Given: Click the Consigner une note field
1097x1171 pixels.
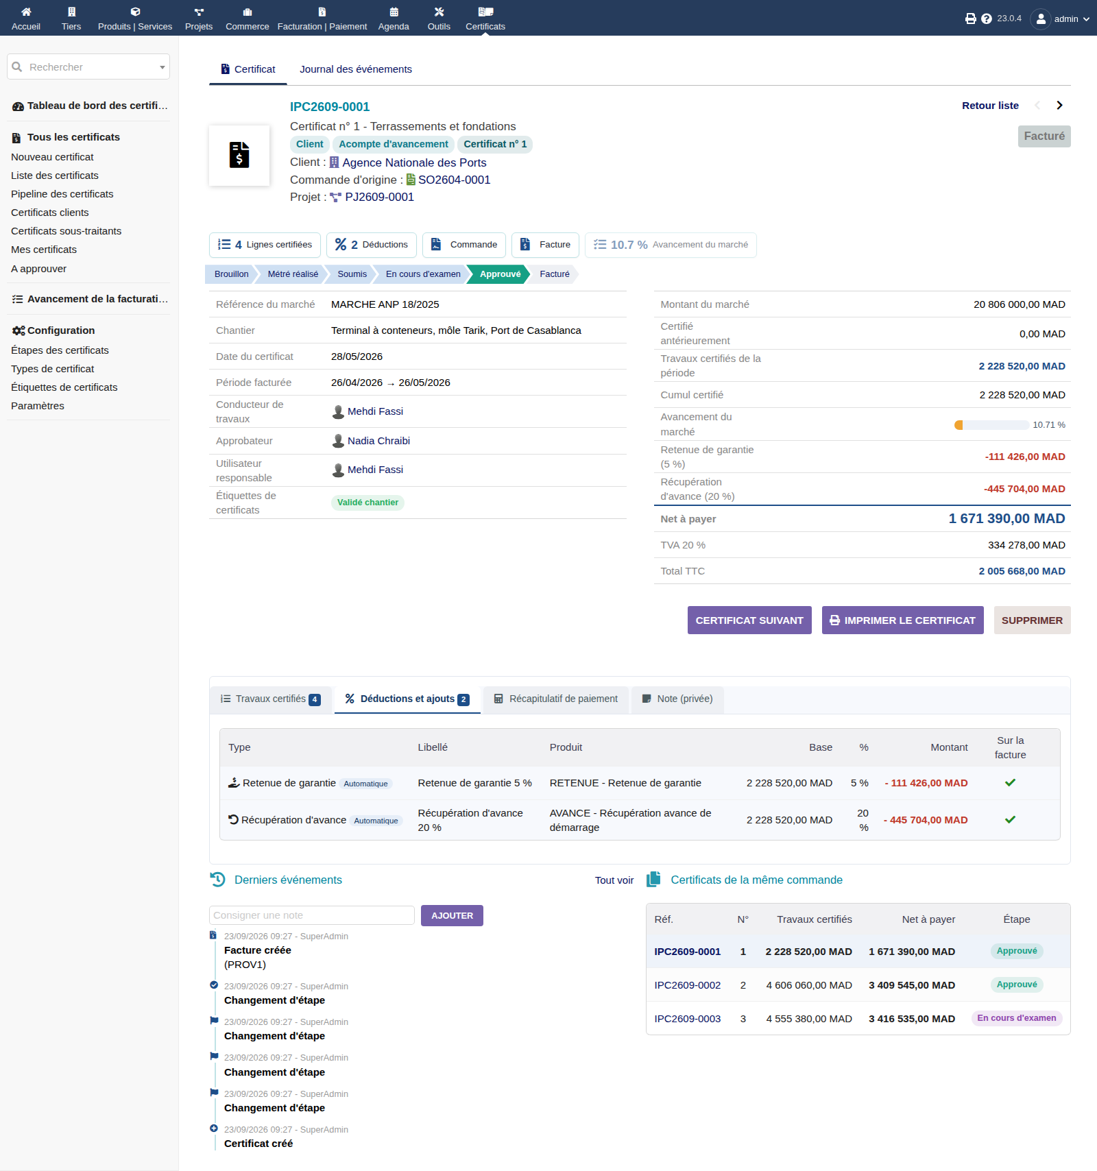Looking at the screenshot, I should pos(312,915).
